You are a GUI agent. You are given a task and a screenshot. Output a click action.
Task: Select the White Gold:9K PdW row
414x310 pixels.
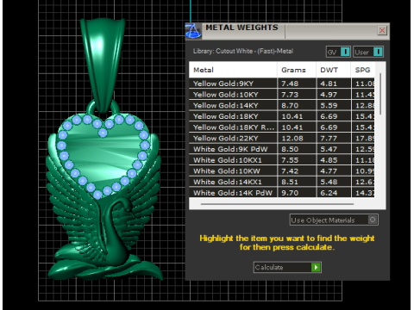282,149
